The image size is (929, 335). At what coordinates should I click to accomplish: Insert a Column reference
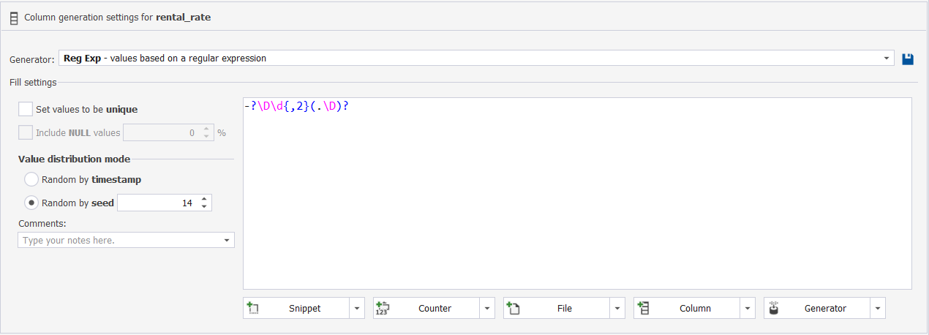(x=687, y=308)
